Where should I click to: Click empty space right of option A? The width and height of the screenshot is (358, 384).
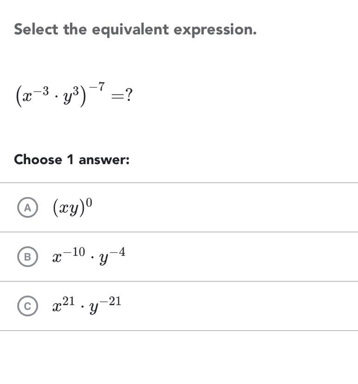click(232, 208)
